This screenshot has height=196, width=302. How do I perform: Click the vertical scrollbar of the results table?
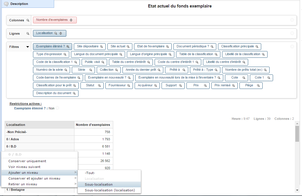pyautogui.click(x=297, y=136)
